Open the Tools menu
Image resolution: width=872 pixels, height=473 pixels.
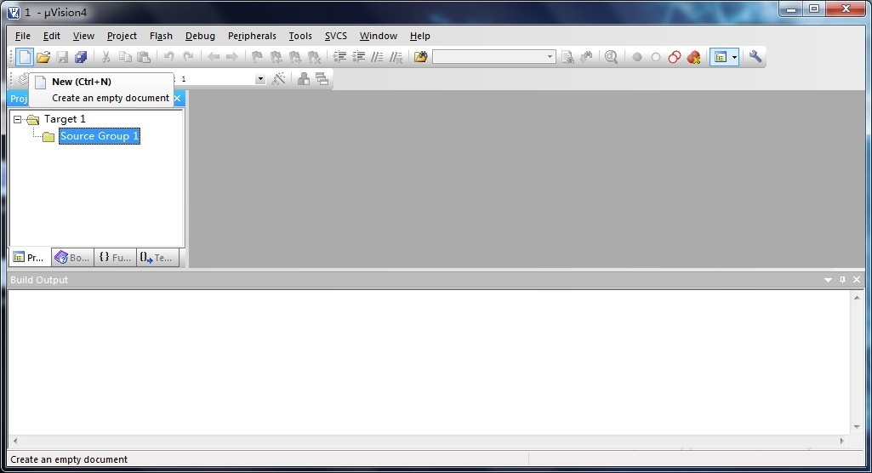pos(300,36)
